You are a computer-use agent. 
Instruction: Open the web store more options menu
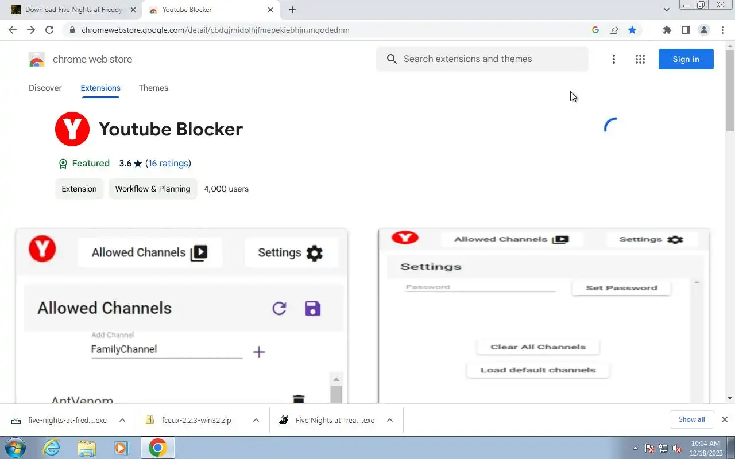pos(614,59)
